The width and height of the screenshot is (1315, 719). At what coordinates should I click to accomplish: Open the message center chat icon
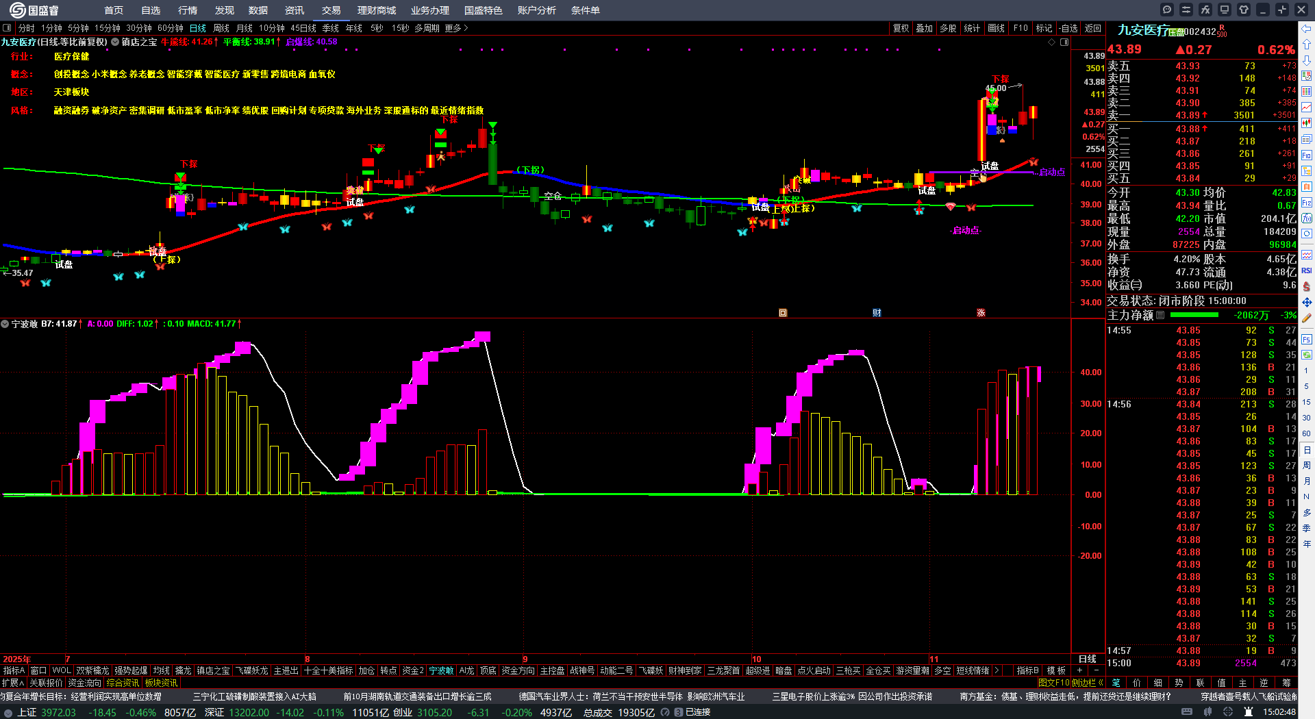point(1167,10)
